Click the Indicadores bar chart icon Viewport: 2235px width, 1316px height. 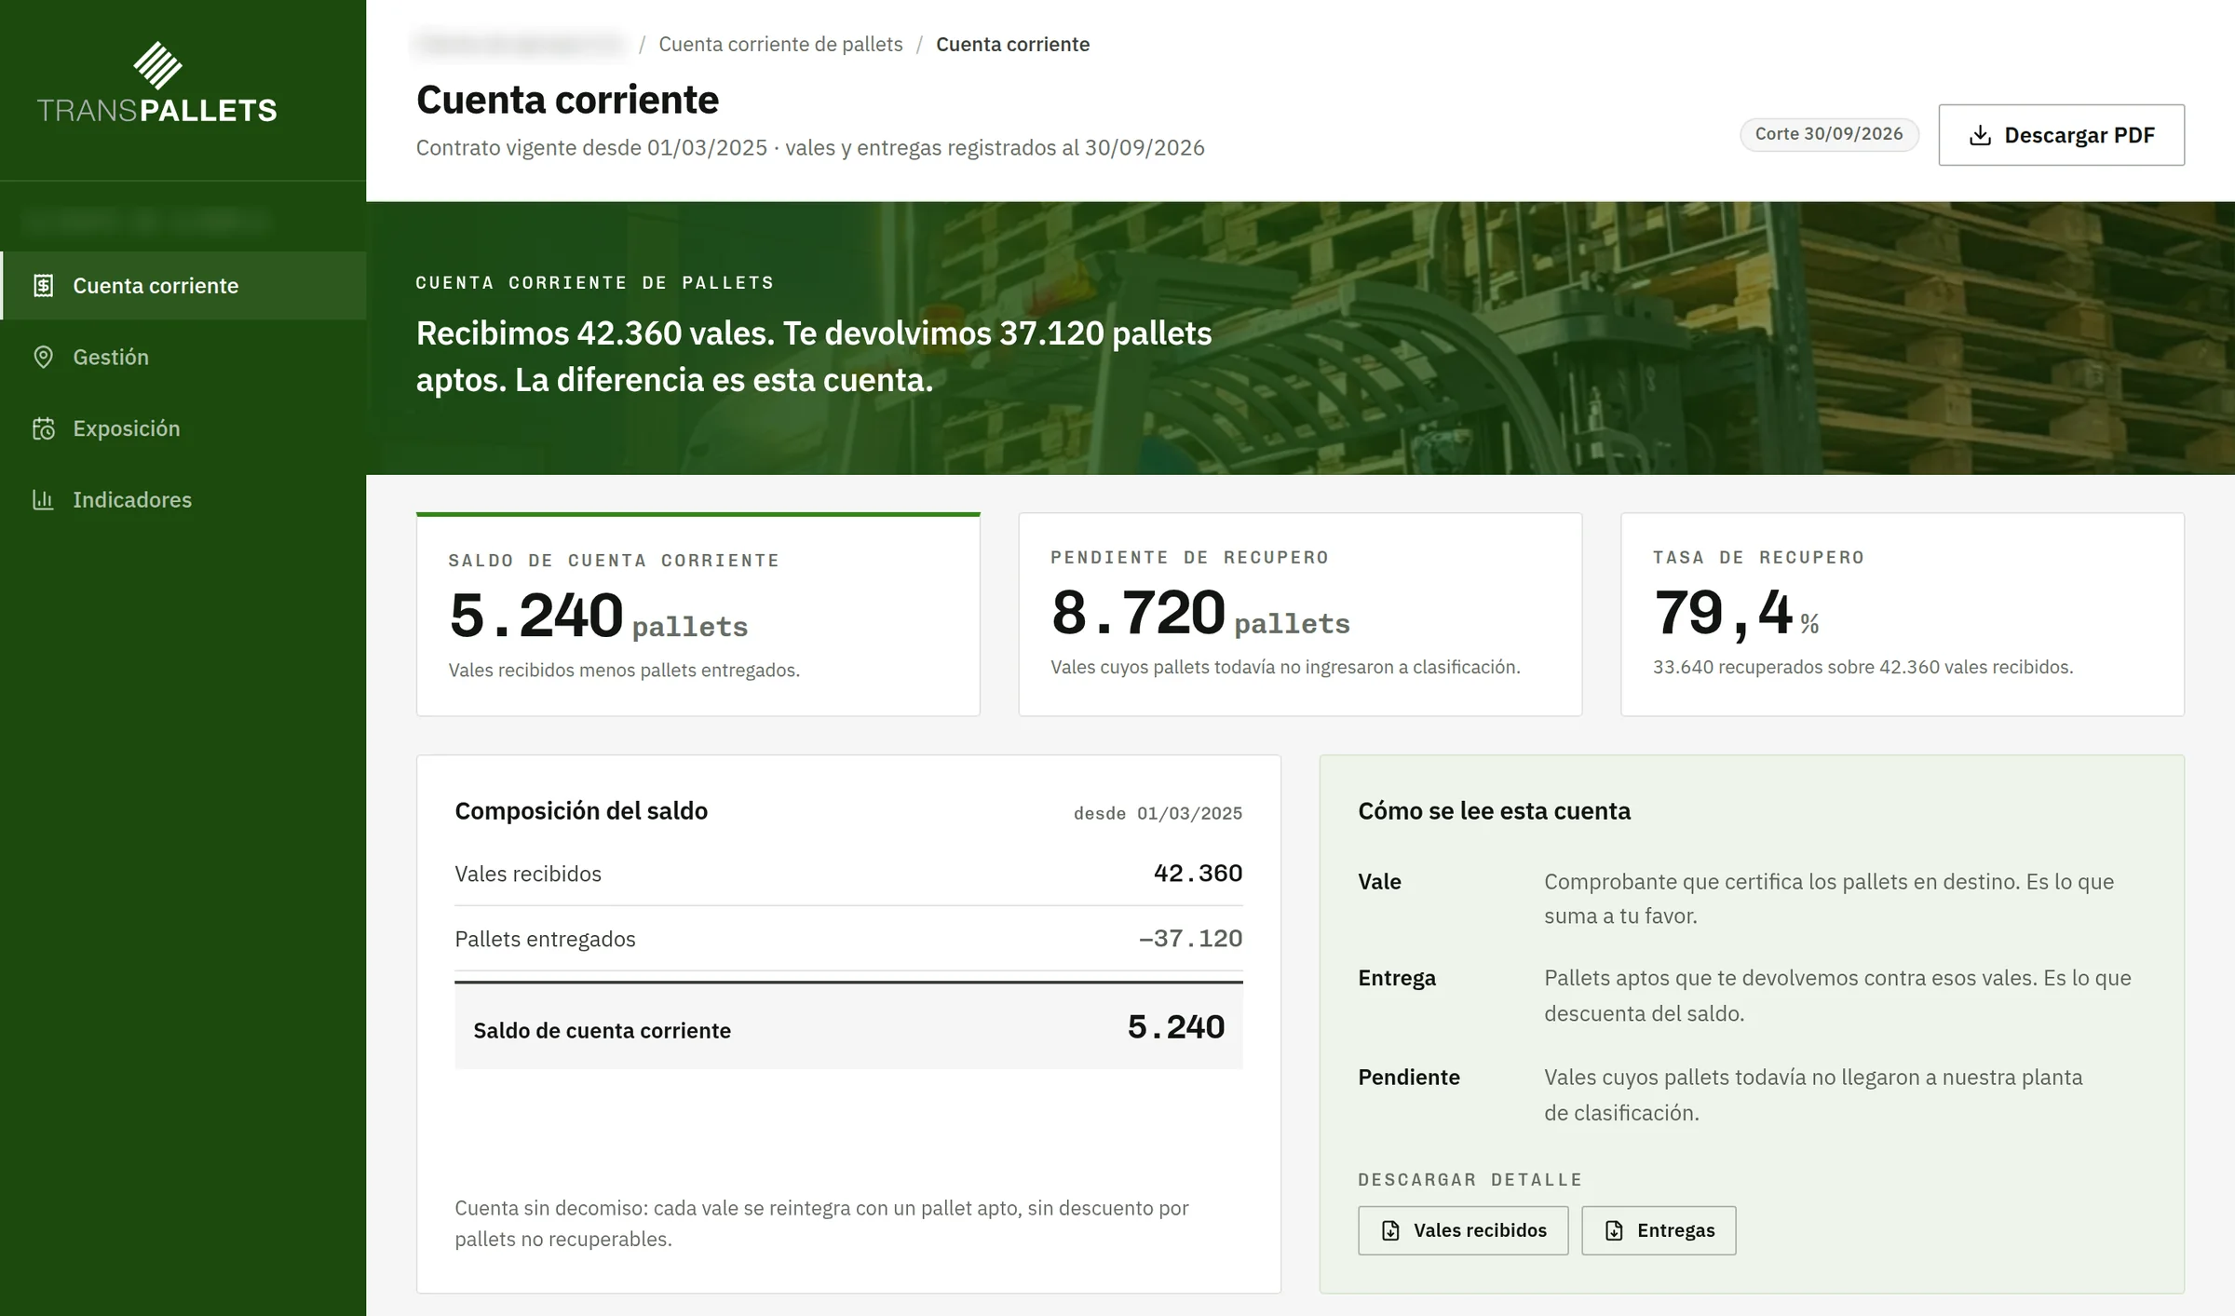tap(44, 500)
